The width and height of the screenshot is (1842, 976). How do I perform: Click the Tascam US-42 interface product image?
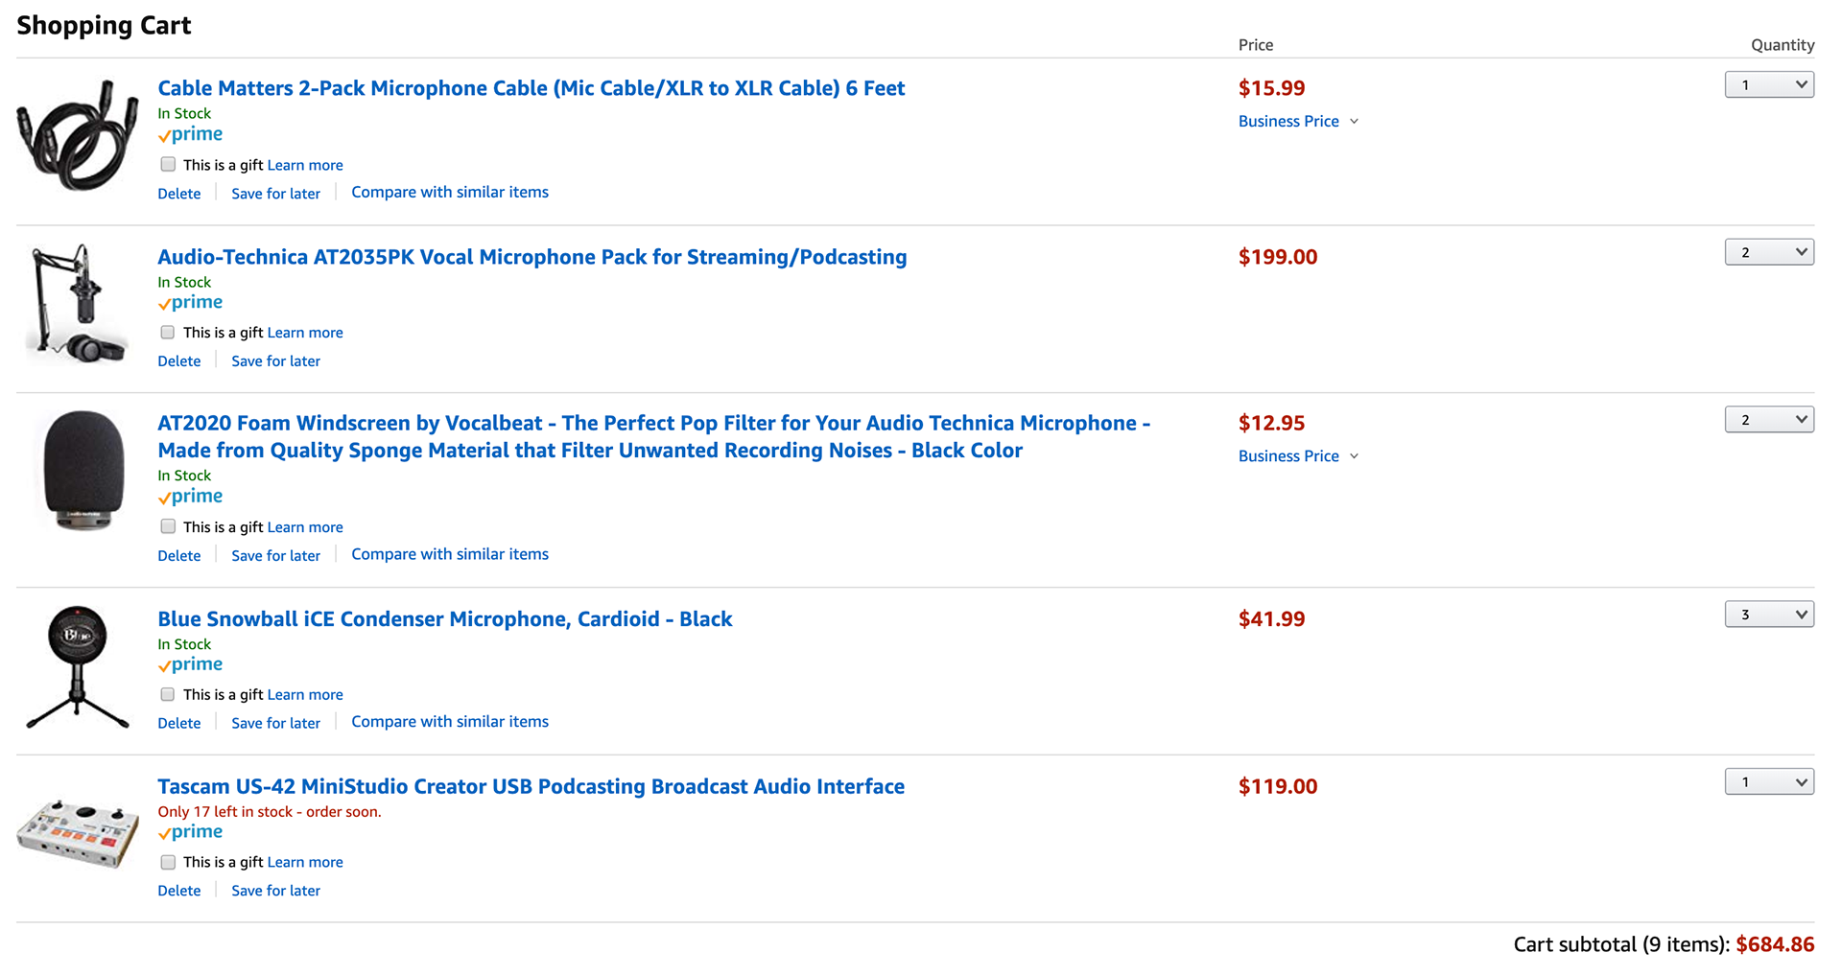(x=78, y=832)
